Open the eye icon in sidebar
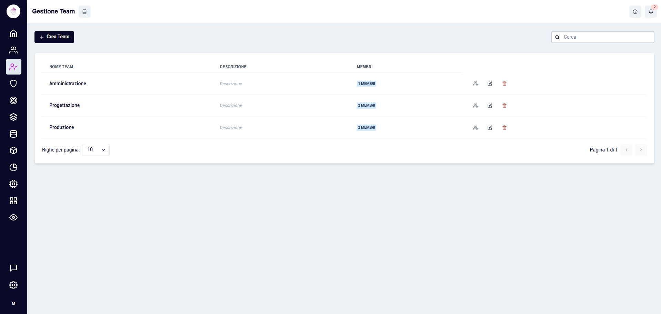The image size is (661, 314). coord(13,217)
